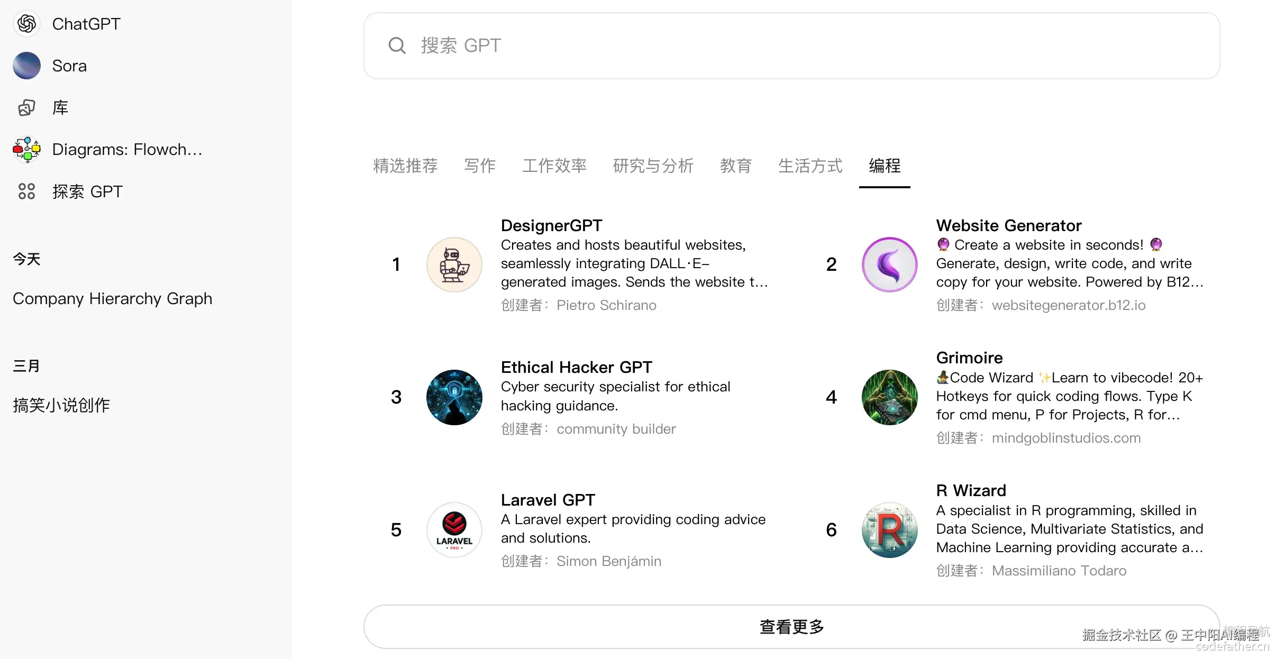The height and width of the screenshot is (659, 1276).
Task: Click creator name Pietro Schirano
Action: pos(606,306)
